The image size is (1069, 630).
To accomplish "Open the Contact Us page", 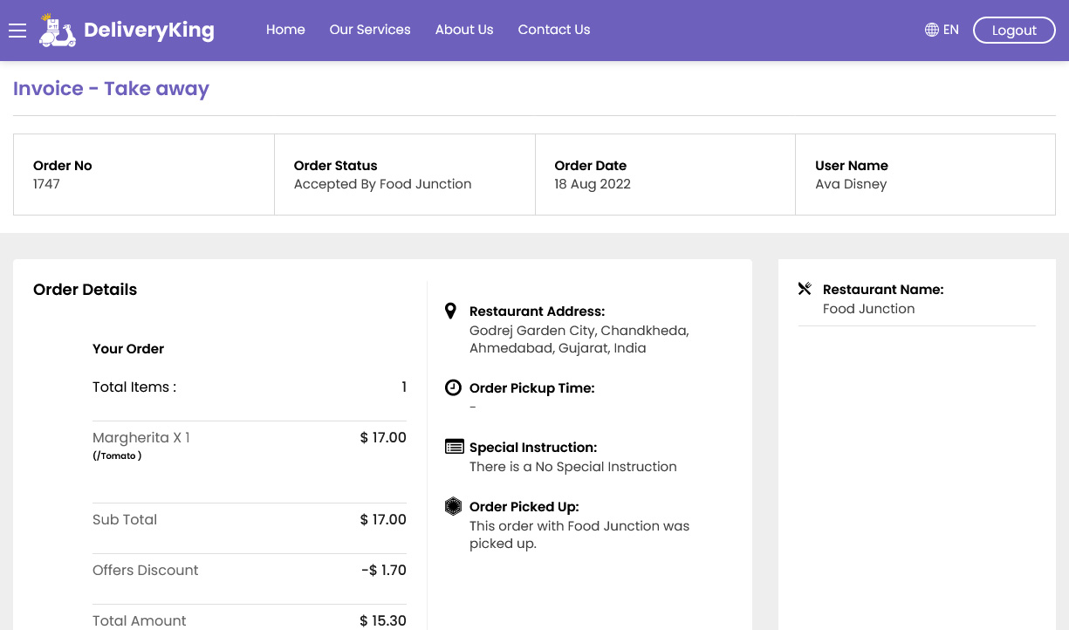I will pyautogui.click(x=554, y=30).
